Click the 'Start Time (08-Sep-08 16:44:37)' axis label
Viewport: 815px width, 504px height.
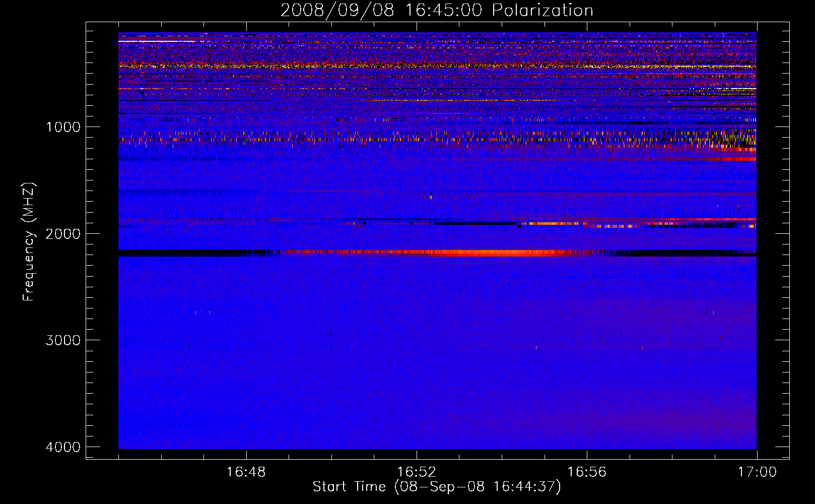click(x=437, y=487)
